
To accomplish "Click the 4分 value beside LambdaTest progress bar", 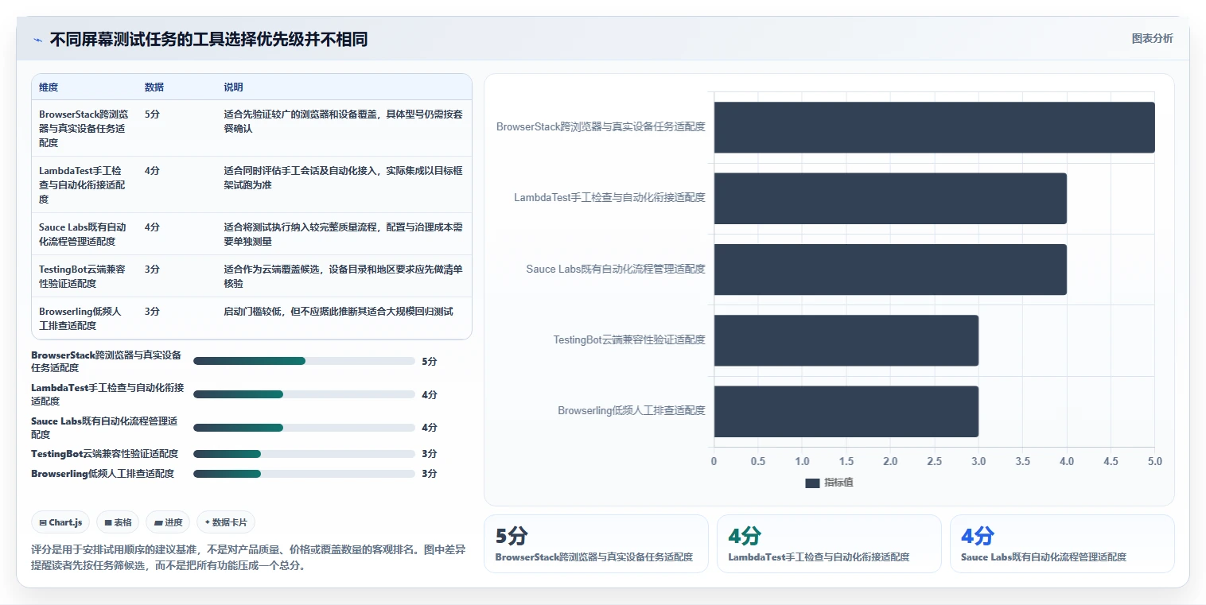I will (430, 395).
